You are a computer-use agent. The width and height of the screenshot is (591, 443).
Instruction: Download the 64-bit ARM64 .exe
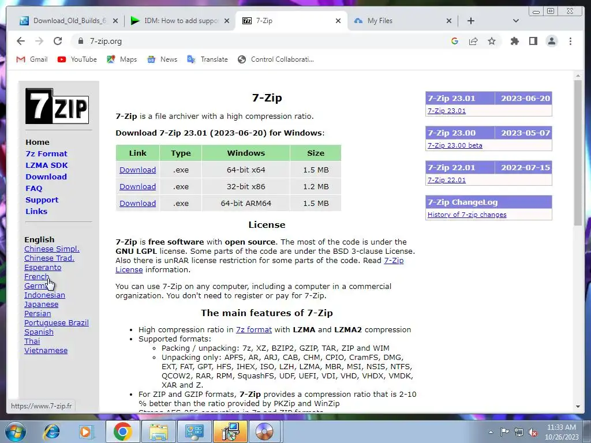coord(137,203)
